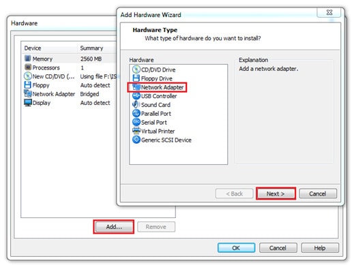Click the Sound Card speaker icon
The height and width of the screenshot is (265, 352).
[x=136, y=104]
